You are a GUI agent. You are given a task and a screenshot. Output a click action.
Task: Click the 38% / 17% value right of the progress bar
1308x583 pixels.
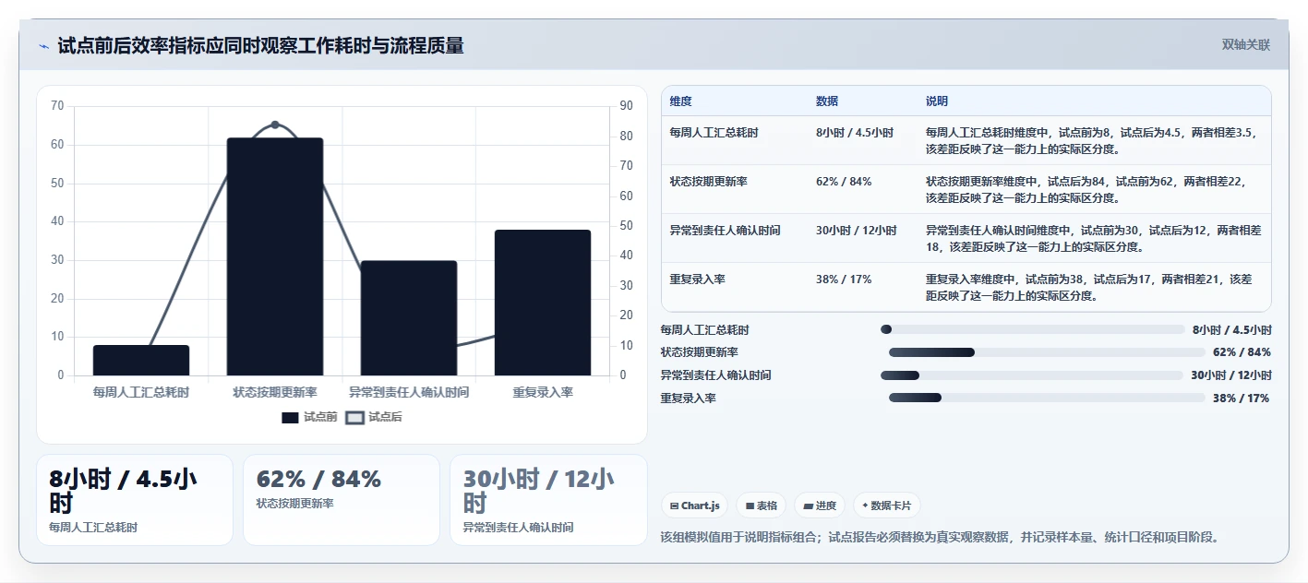pos(1242,399)
